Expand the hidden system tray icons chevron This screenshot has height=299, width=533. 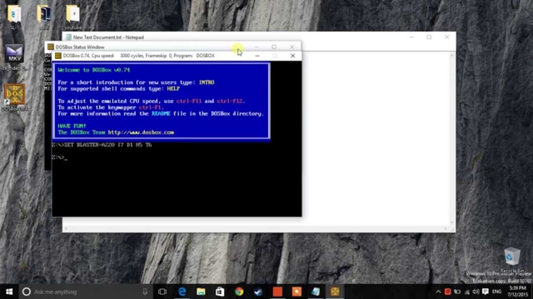tap(439, 292)
